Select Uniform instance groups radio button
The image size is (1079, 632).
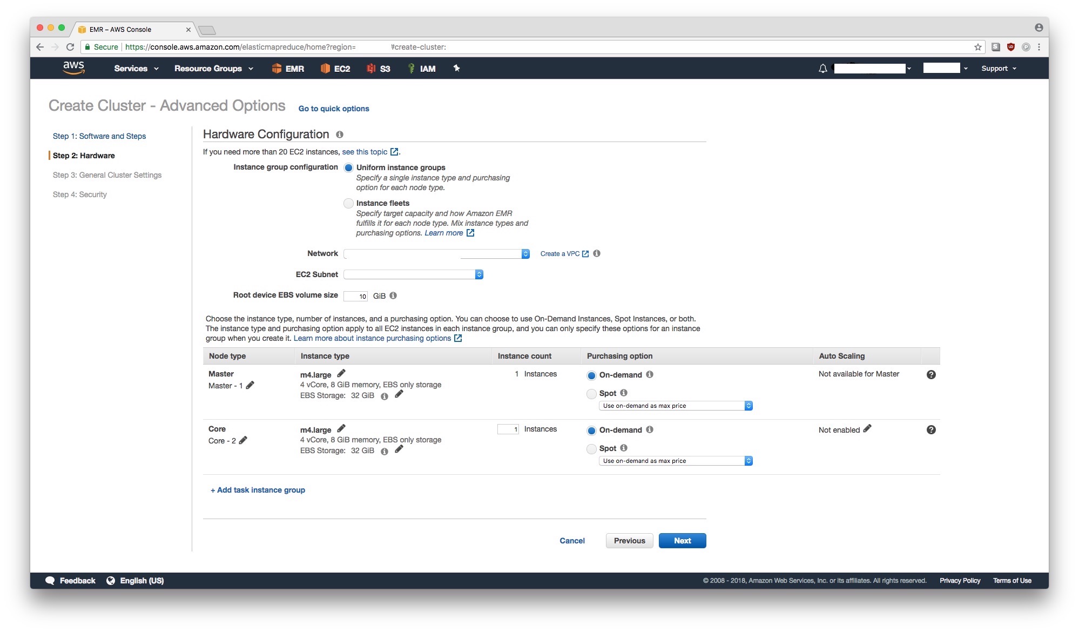(x=348, y=167)
